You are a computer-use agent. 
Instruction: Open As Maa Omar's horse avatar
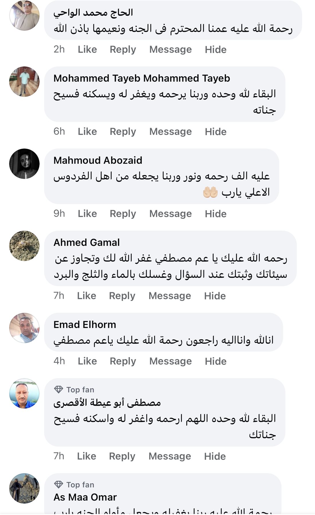click(x=24, y=488)
